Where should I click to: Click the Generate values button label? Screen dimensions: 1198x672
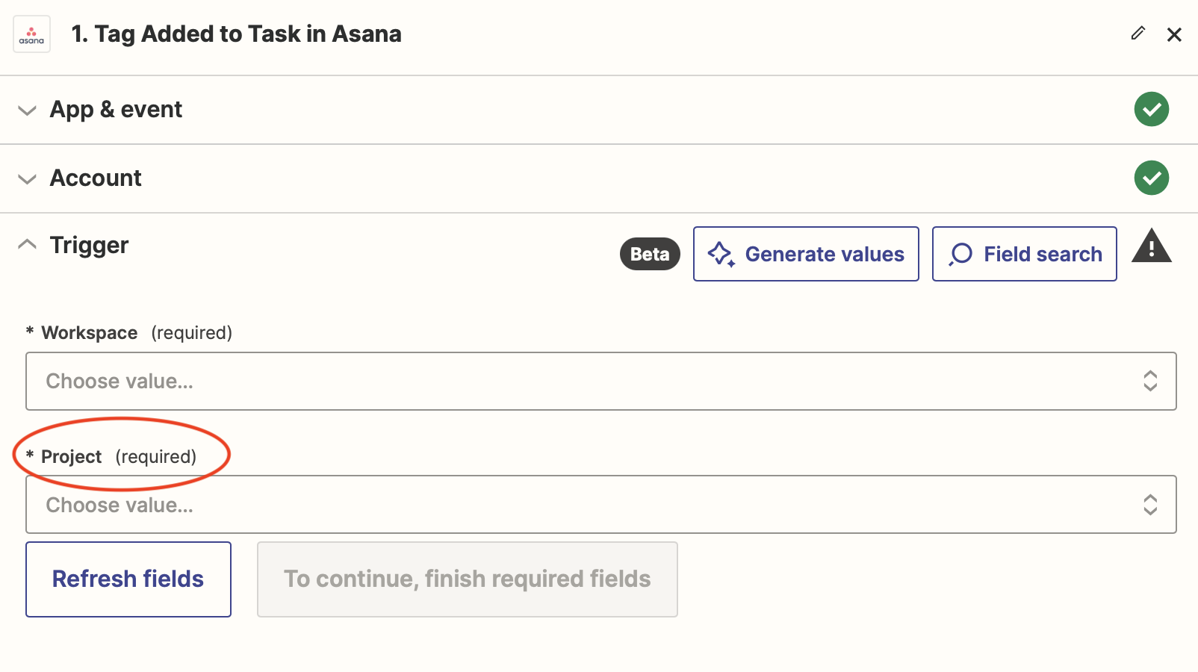point(825,254)
